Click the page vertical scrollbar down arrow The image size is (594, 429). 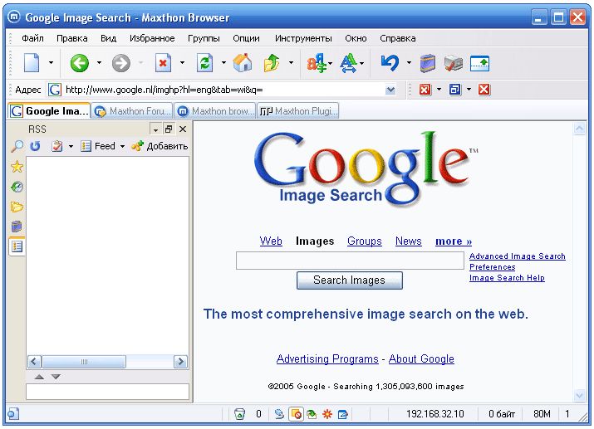tap(579, 396)
